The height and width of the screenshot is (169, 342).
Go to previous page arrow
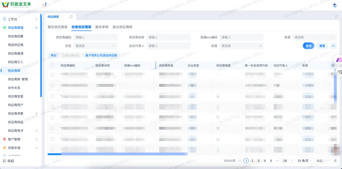(240, 161)
